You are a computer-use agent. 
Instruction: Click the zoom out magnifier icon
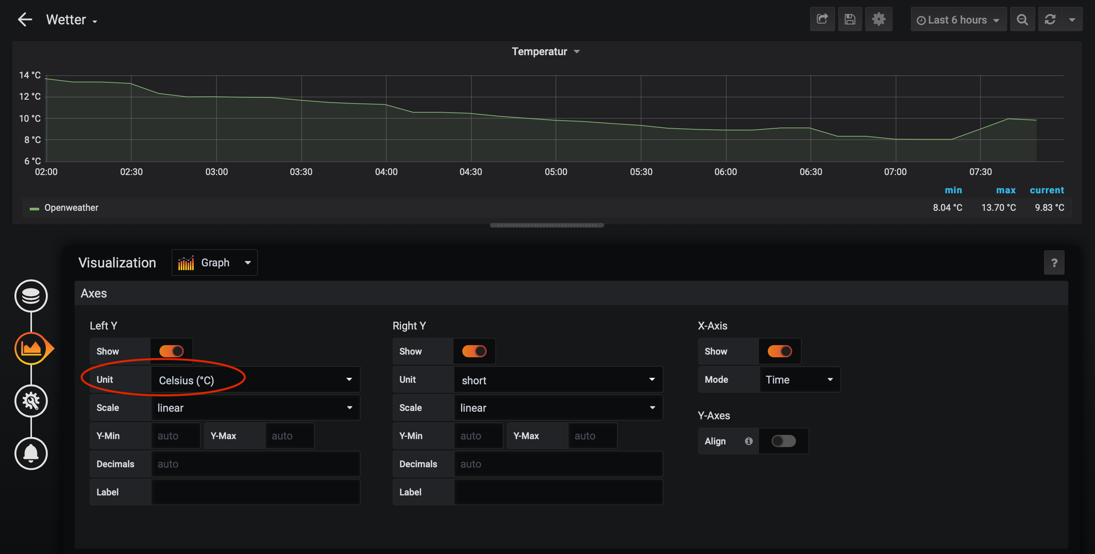pos(1022,19)
